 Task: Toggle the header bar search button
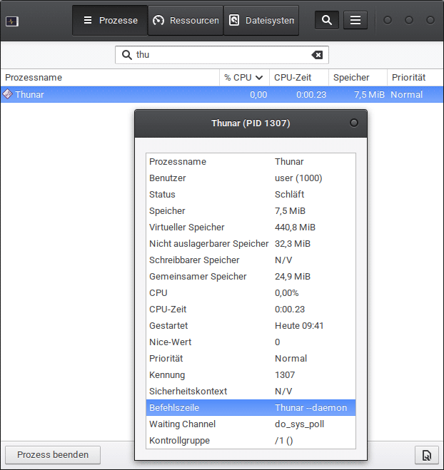point(327,20)
